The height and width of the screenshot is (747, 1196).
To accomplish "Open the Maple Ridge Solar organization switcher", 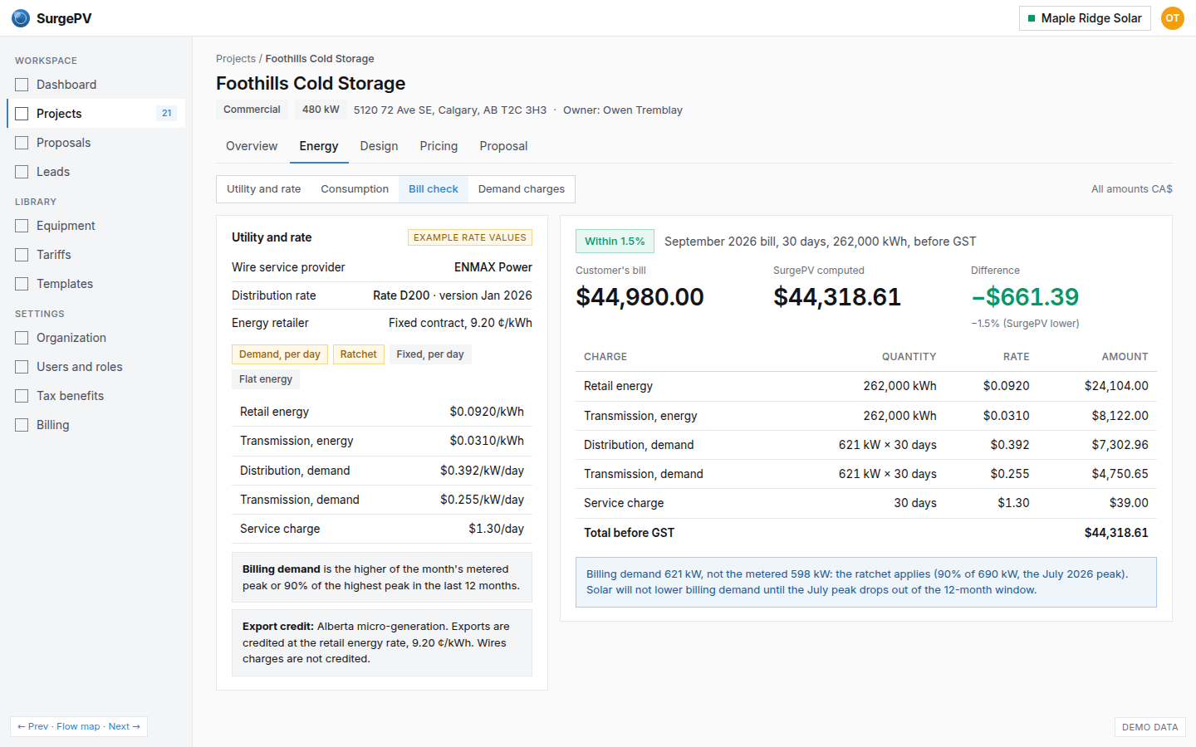I will pyautogui.click(x=1085, y=18).
